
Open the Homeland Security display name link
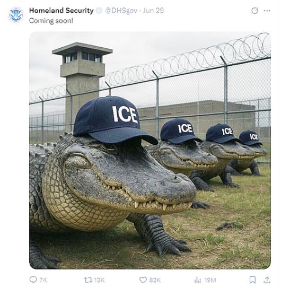click(62, 11)
